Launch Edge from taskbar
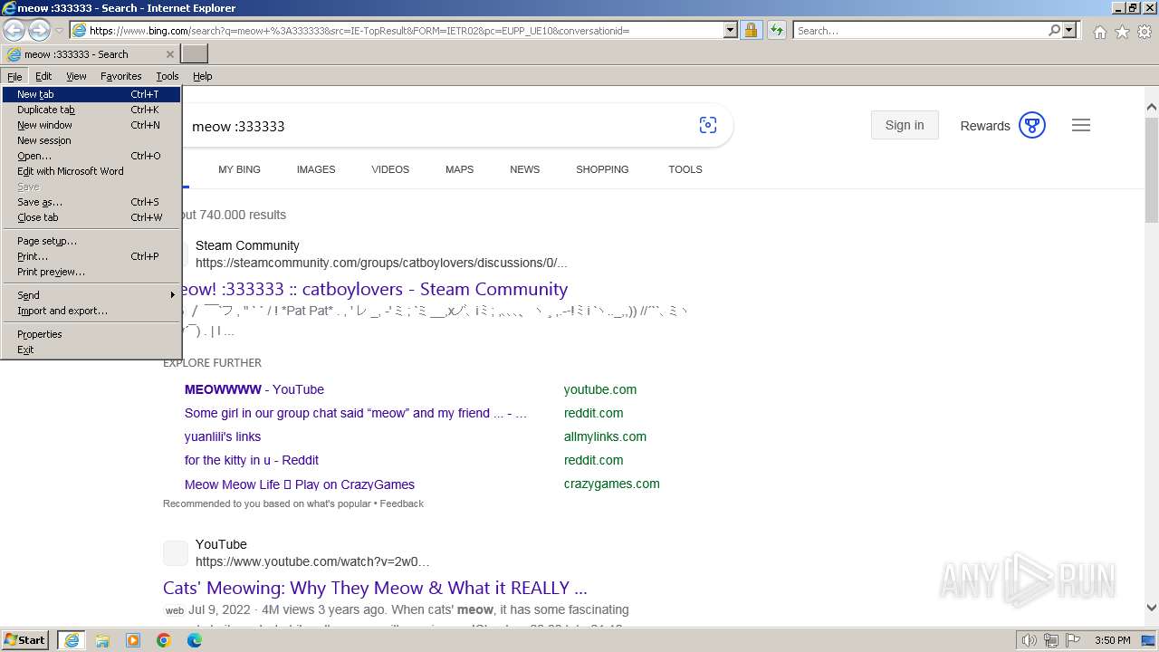The height and width of the screenshot is (652, 1159). click(x=195, y=640)
